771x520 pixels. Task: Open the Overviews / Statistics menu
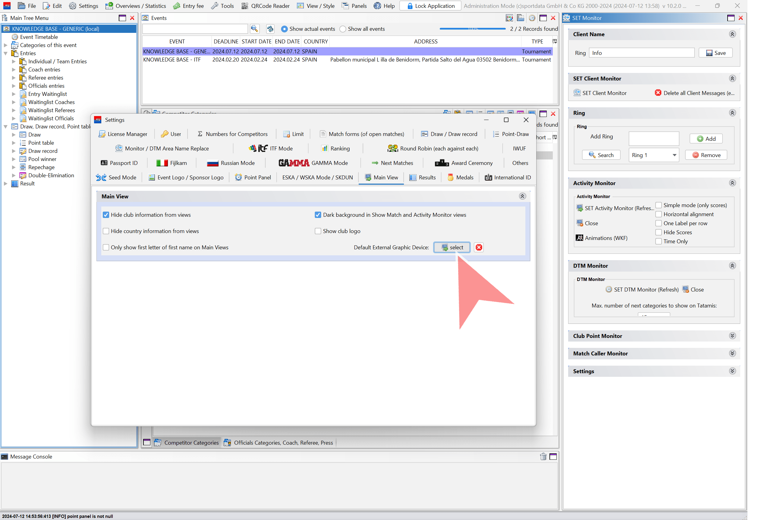click(136, 6)
